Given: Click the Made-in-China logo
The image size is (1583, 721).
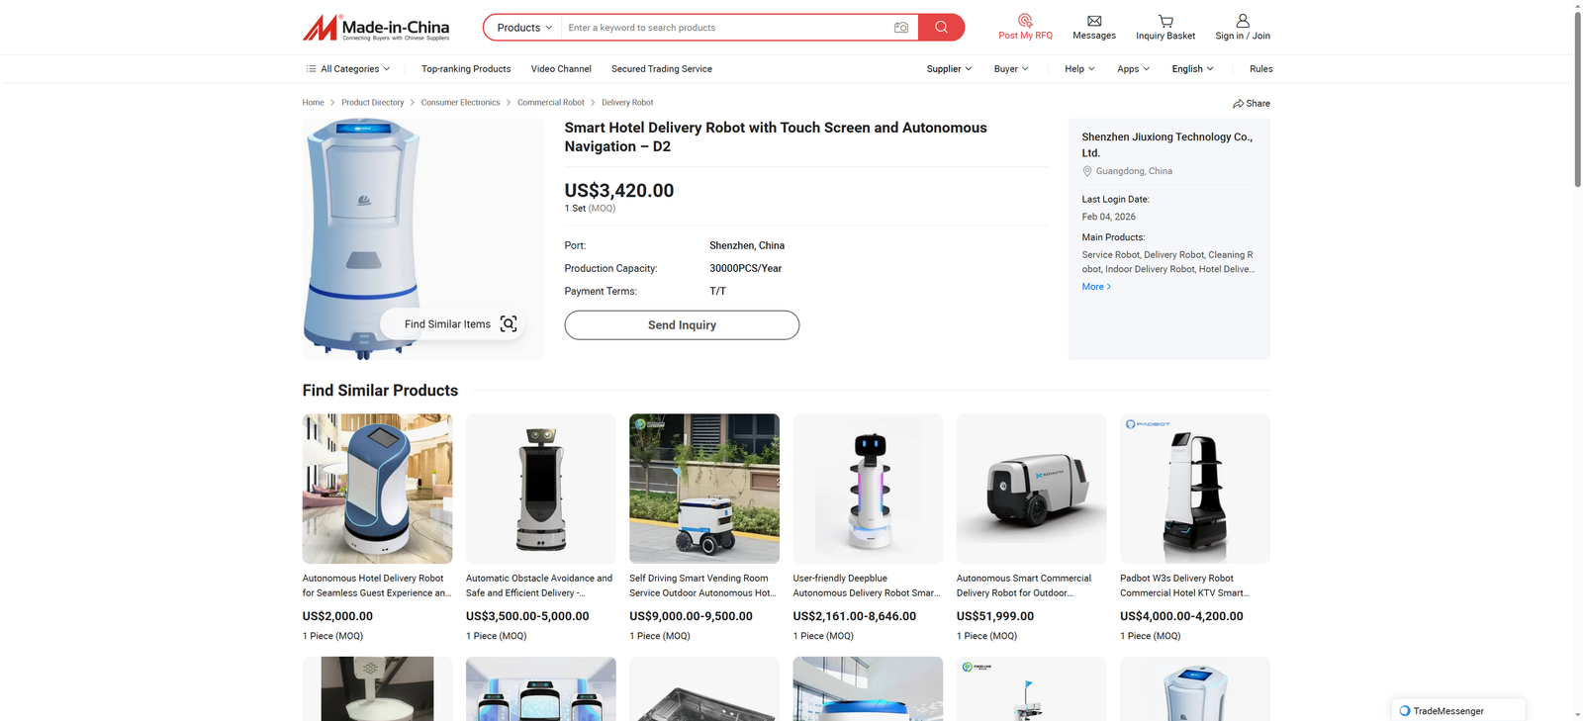Looking at the screenshot, I should (376, 28).
